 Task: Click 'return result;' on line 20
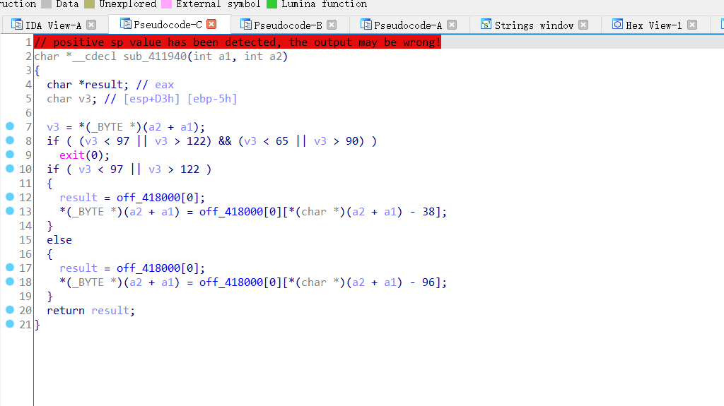(90, 311)
